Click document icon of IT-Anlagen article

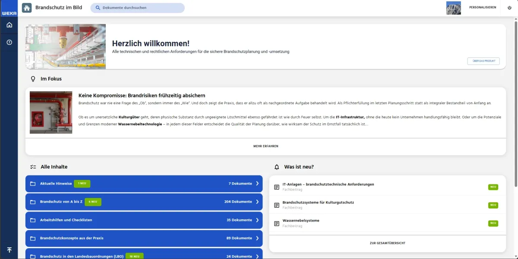point(277,187)
